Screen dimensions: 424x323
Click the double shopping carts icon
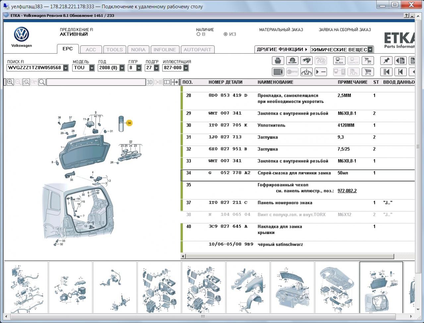368,61
